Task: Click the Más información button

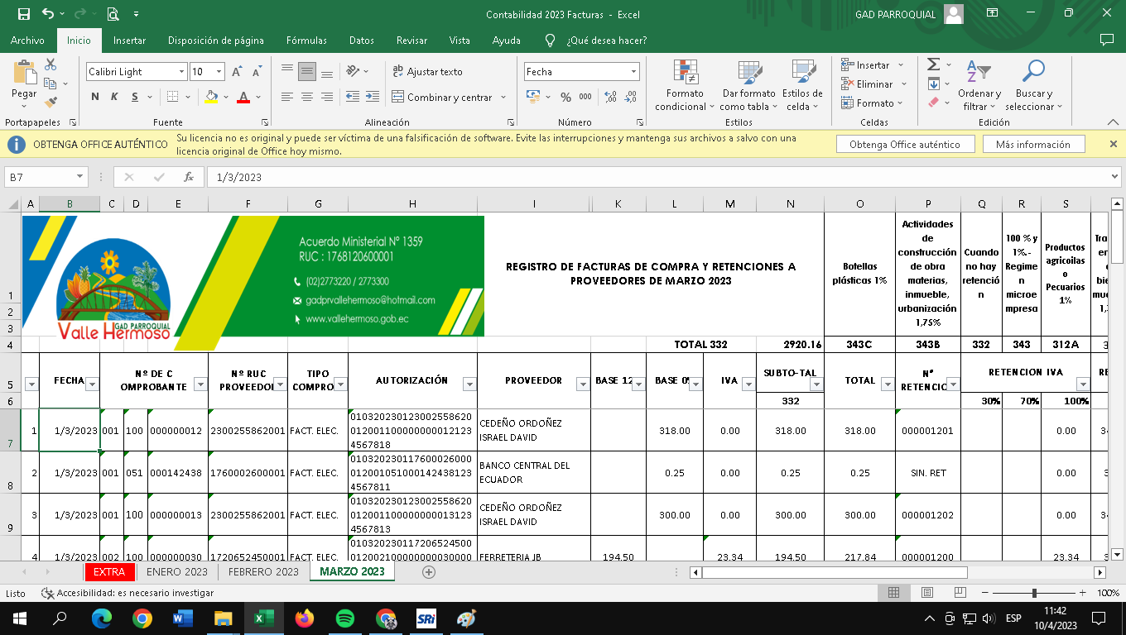Action: [1032, 145]
